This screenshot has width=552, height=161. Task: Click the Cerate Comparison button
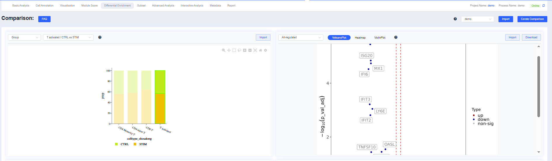tap(532, 19)
